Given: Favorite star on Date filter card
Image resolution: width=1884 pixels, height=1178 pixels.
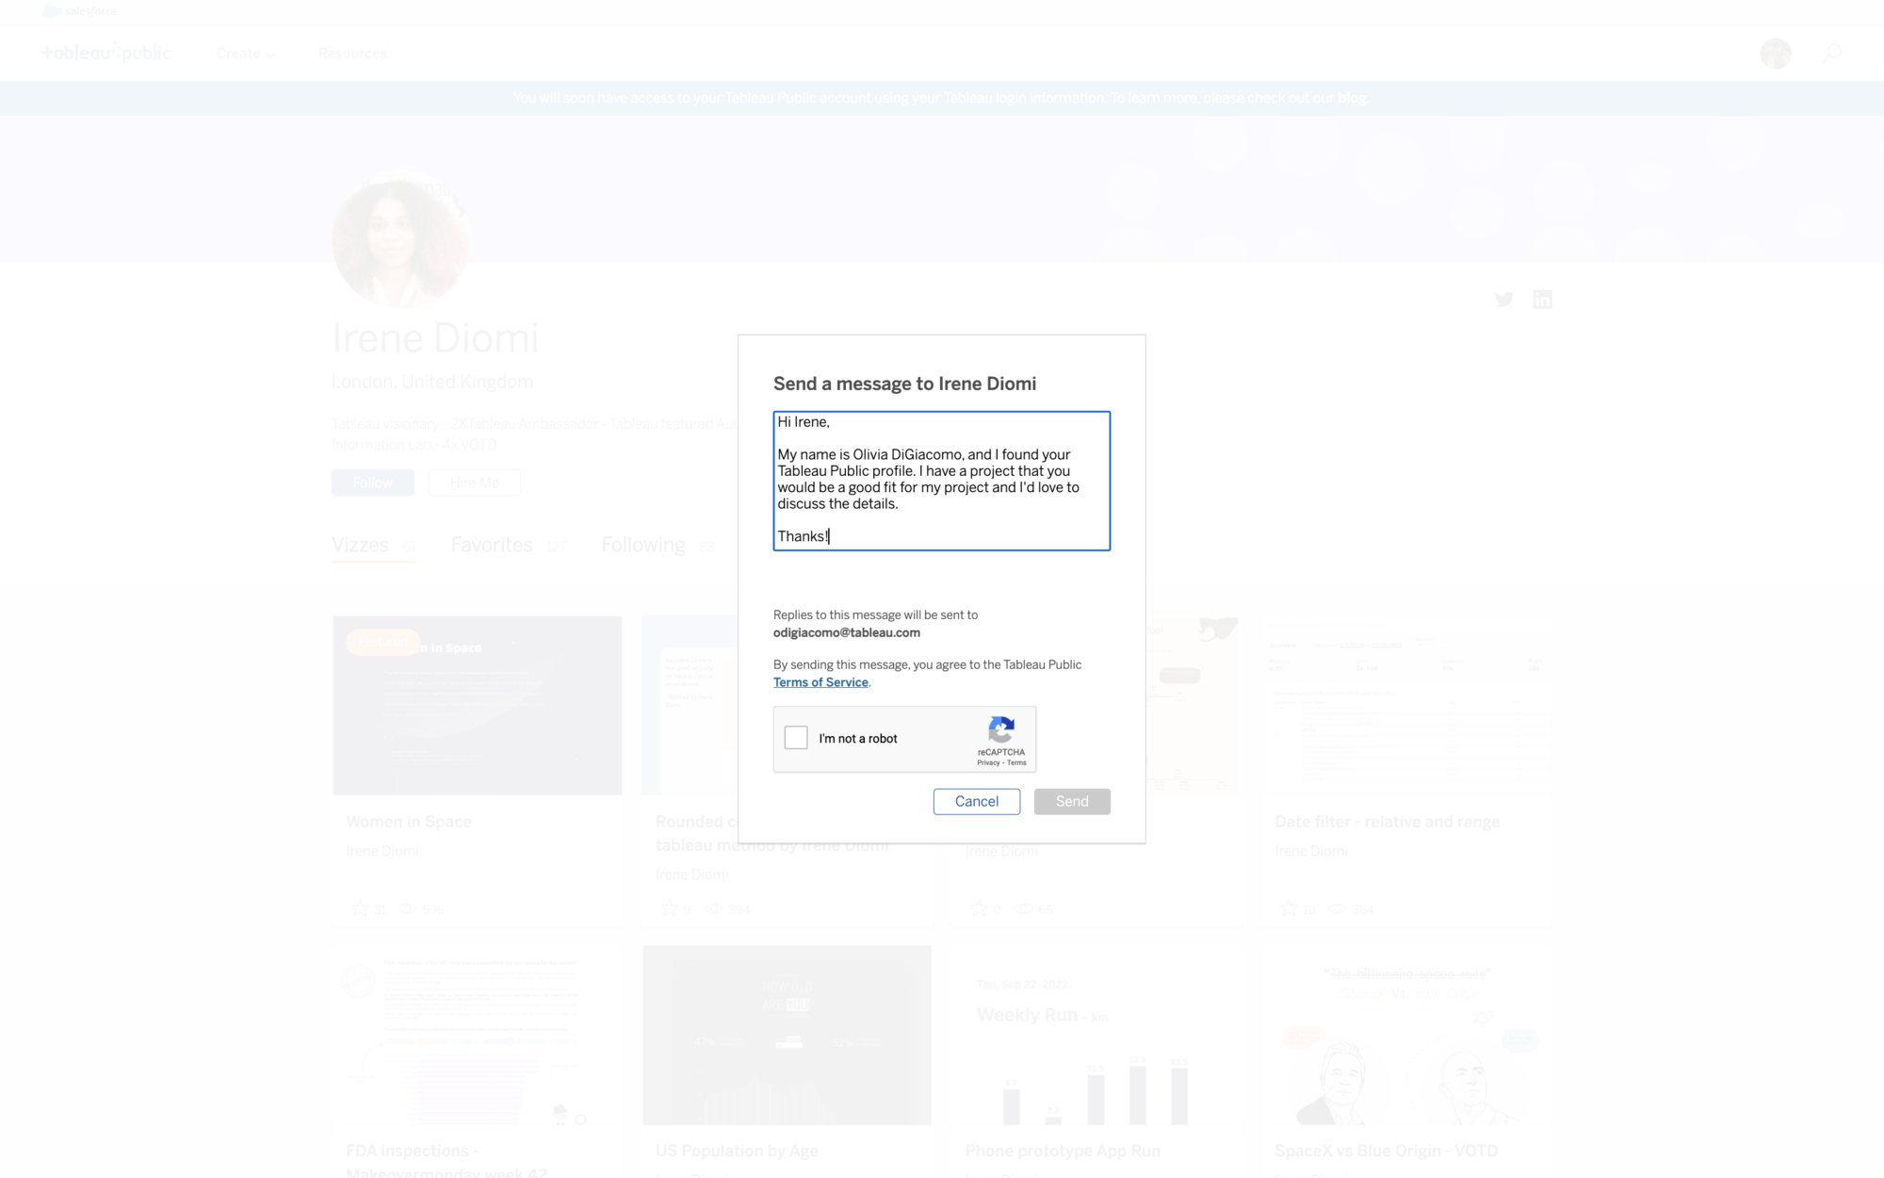Looking at the screenshot, I should point(1289,908).
